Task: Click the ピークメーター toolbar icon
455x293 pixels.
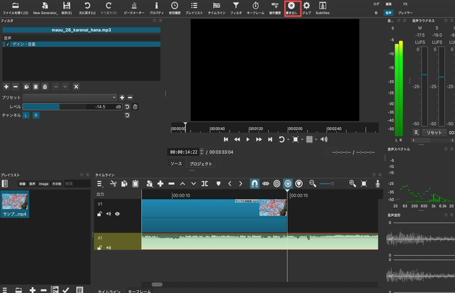Action: tap(135, 8)
